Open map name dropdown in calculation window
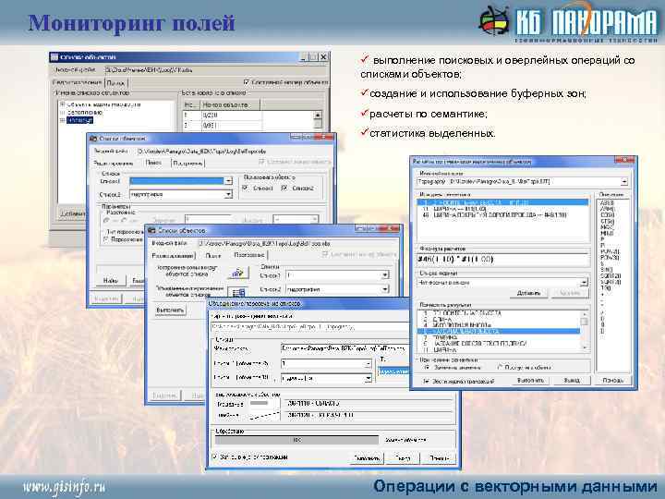The height and width of the screenshot is (499, 665). (623, 182)
